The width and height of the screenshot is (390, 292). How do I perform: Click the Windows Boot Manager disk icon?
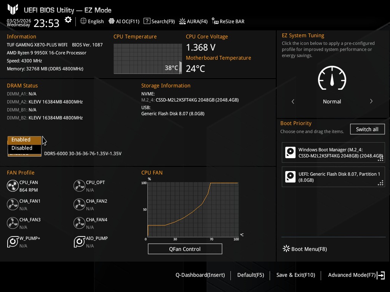coord(290,152)
